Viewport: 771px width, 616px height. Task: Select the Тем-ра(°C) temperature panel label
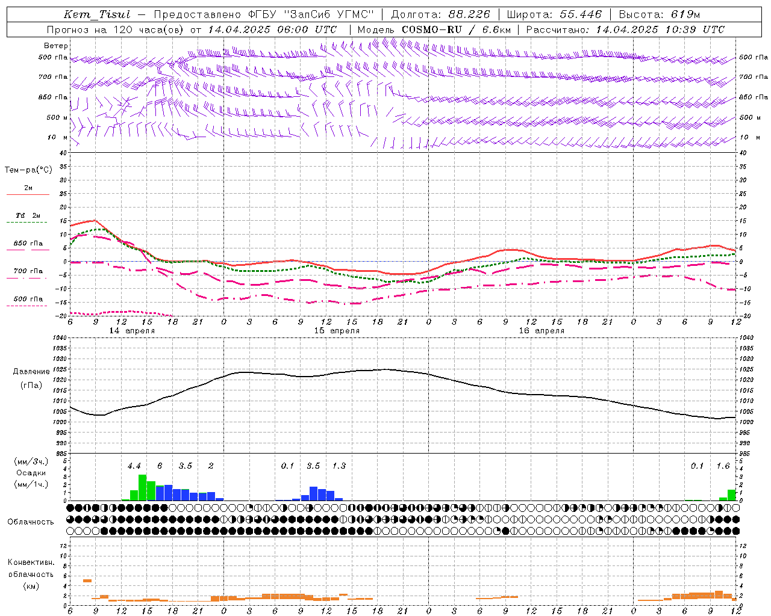click(28, 170)
